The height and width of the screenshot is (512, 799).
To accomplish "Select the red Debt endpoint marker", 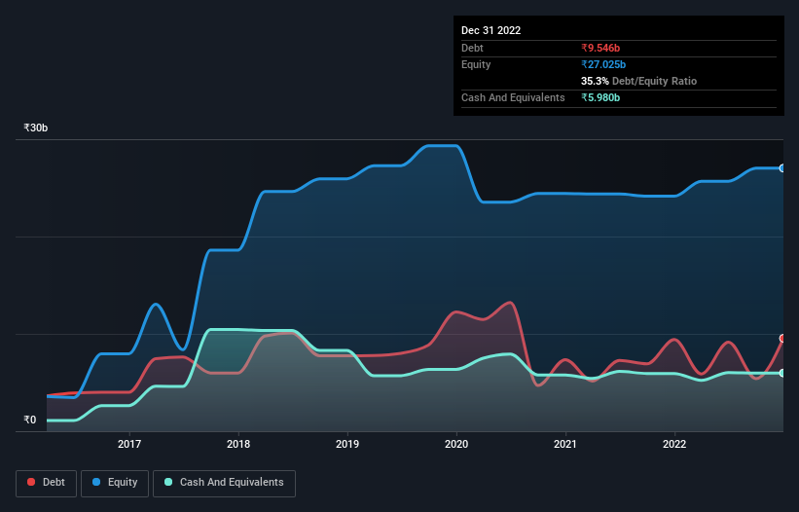I will (782, 339).
